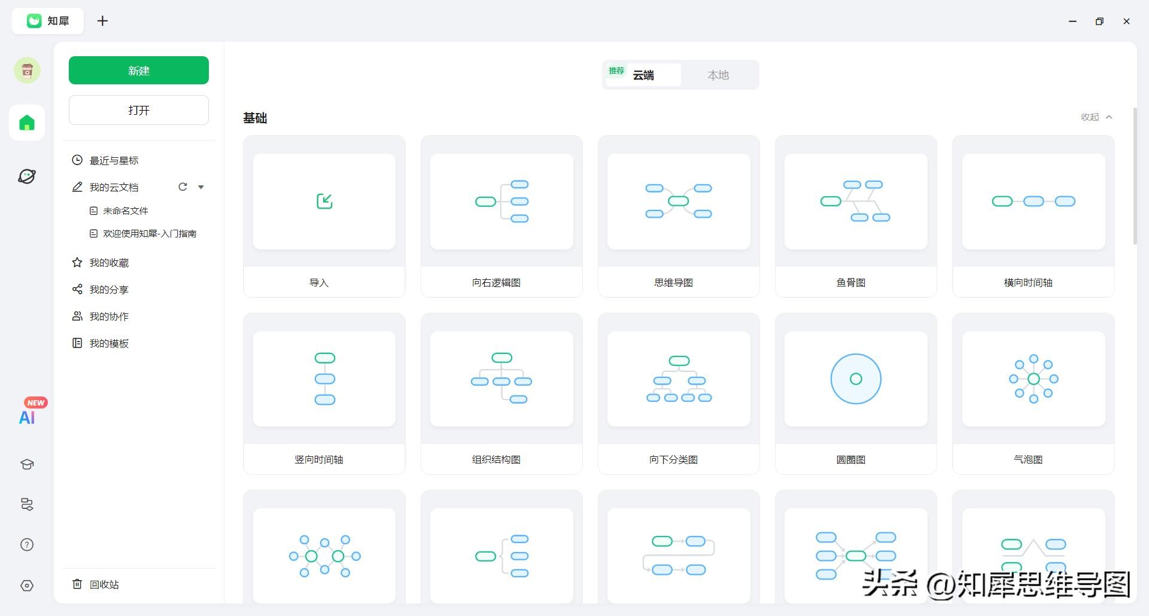This screenshot has height=616, width=1149.
Task: Switch to the 云端 cloud storage option
Action: point(643,75)
